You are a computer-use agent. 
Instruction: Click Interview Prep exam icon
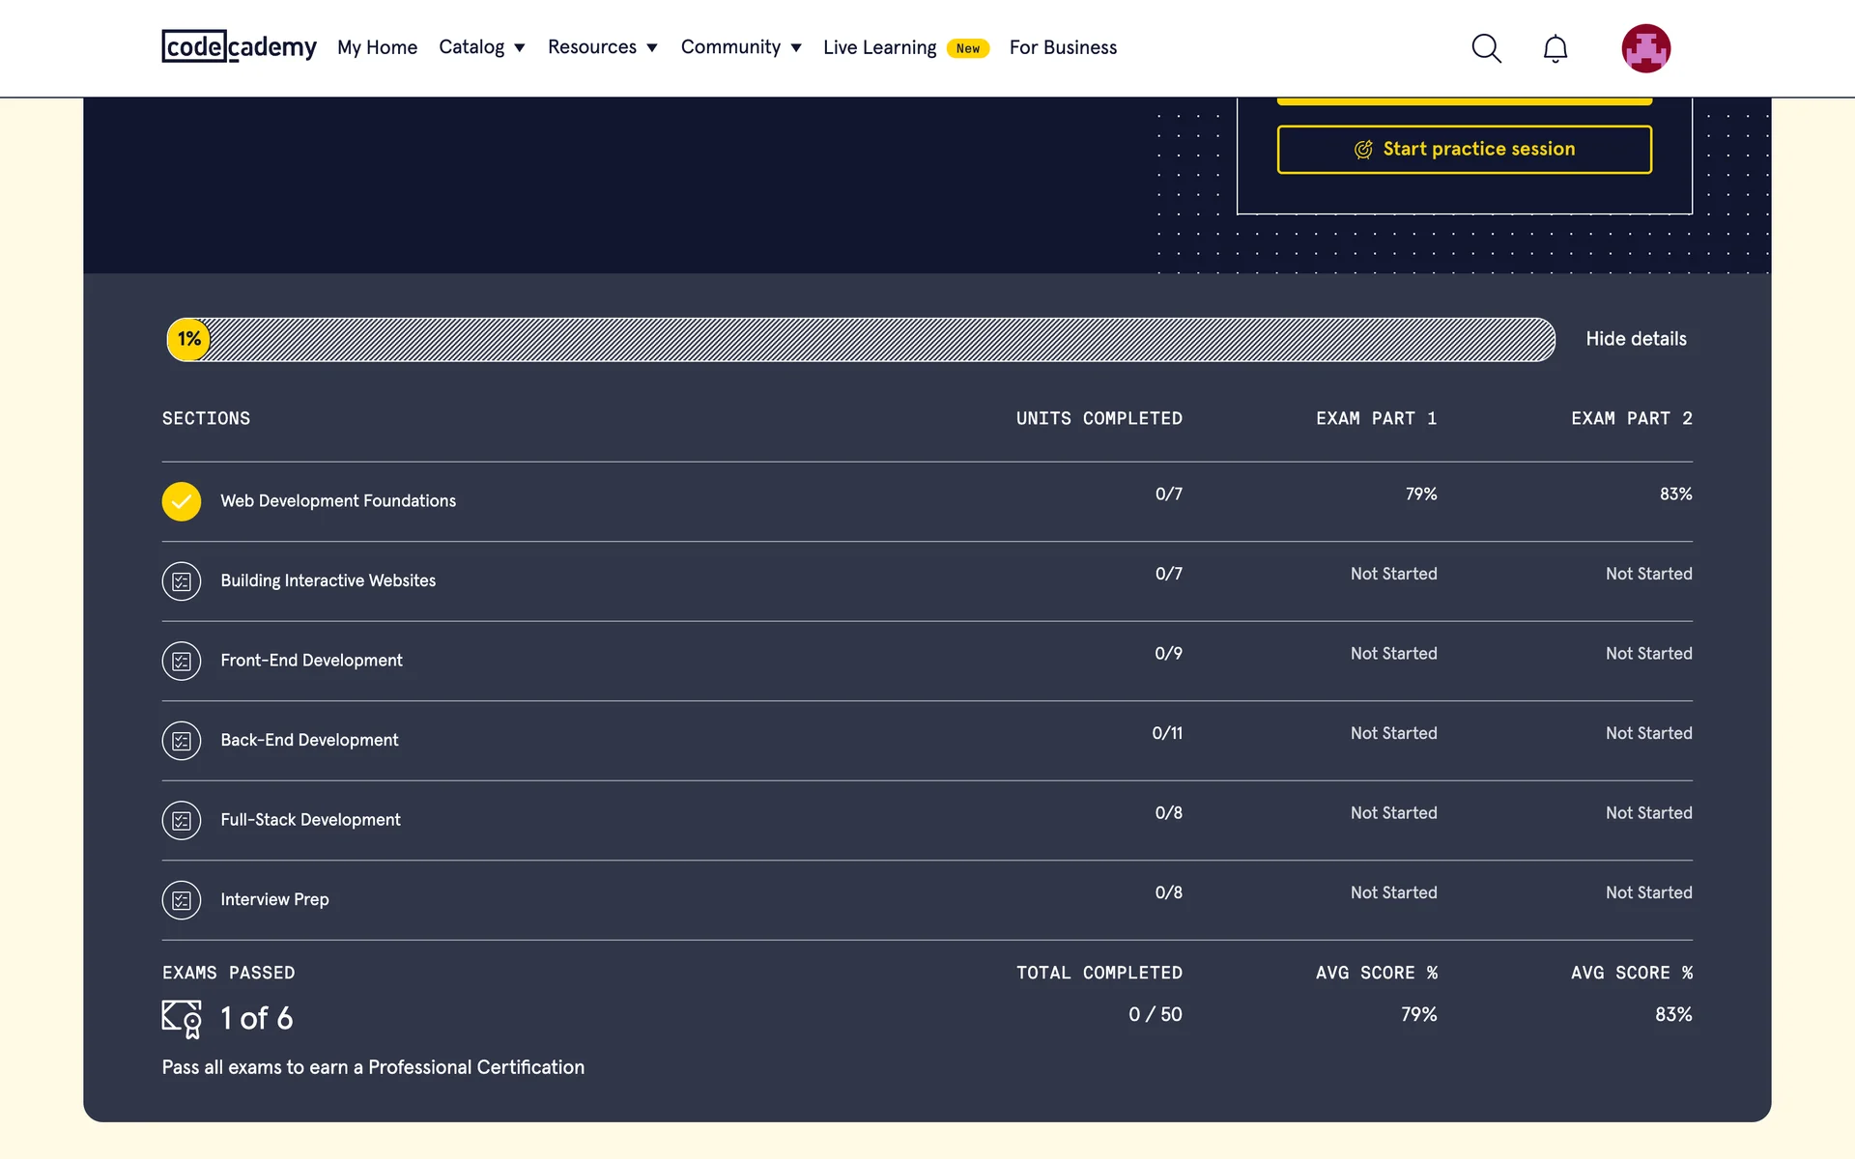[182, 900]
